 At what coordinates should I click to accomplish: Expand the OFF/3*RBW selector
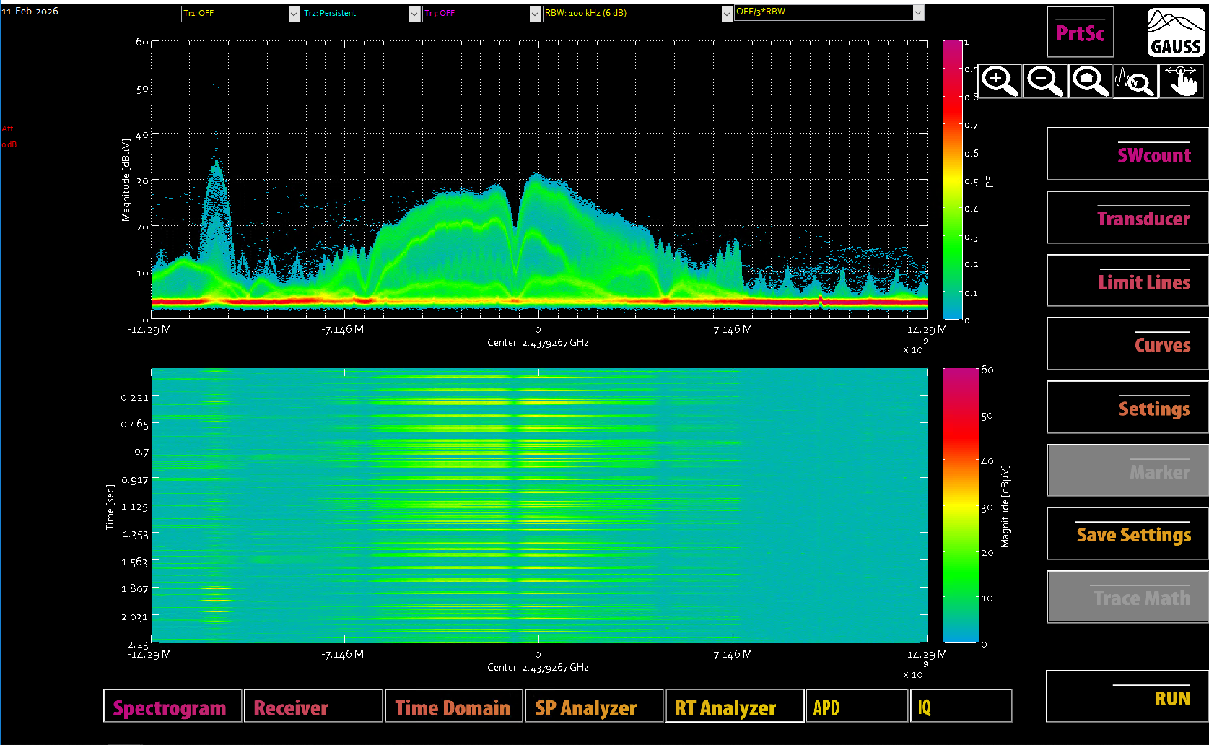coord(828,12)
